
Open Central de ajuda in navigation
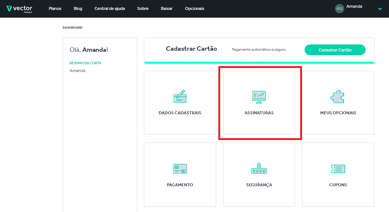click(110, 8)
